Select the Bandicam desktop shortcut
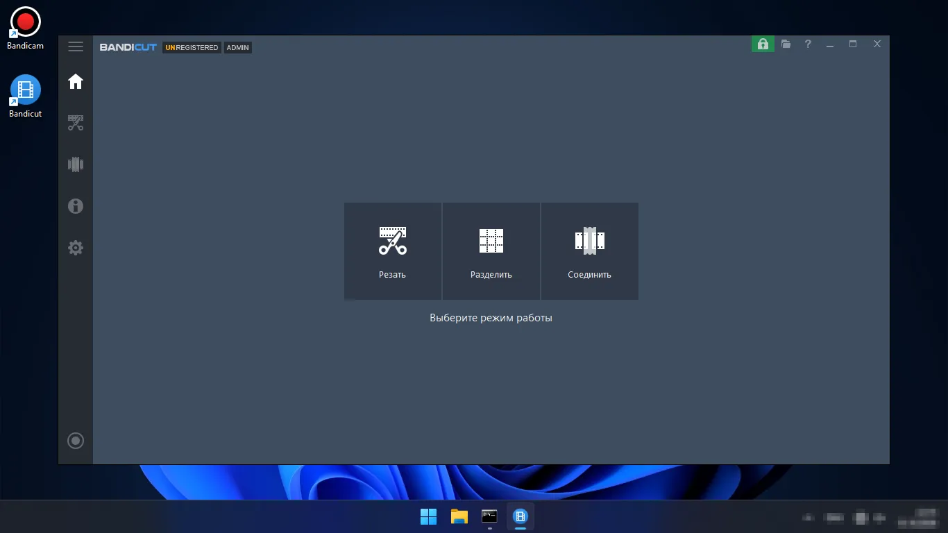Screen dimensions: 948x533 click(26, 28)
